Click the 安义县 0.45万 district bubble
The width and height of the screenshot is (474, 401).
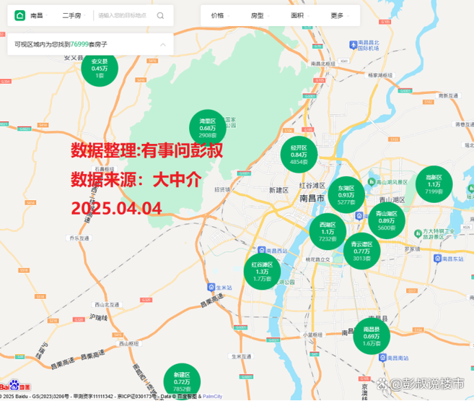point(100,69)
